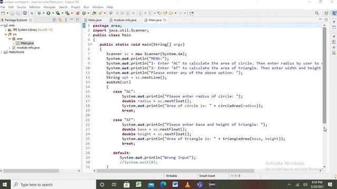This screenshot has height=189, width=337.
Task: Click the editor vertical scrollbar thumb
Action: 324,75
